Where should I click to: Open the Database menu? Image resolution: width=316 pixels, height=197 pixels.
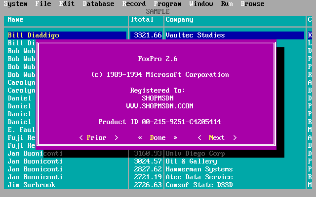(99, 4)
